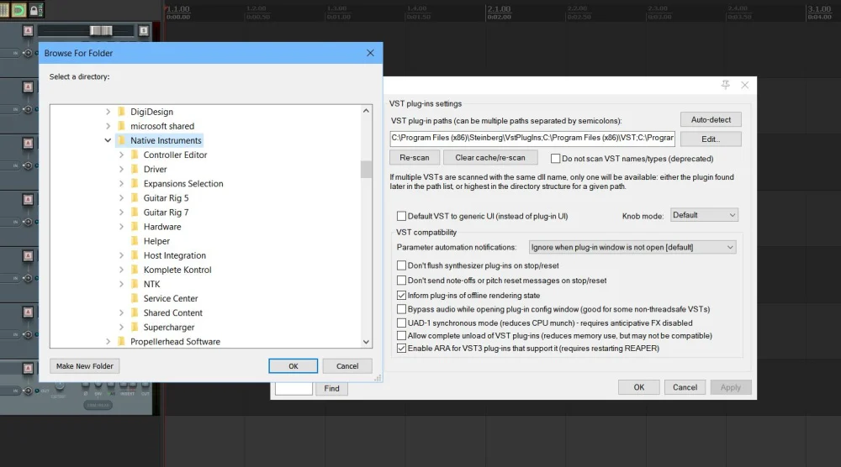
Task: Arm record on the topmost track
Action: 28,31
